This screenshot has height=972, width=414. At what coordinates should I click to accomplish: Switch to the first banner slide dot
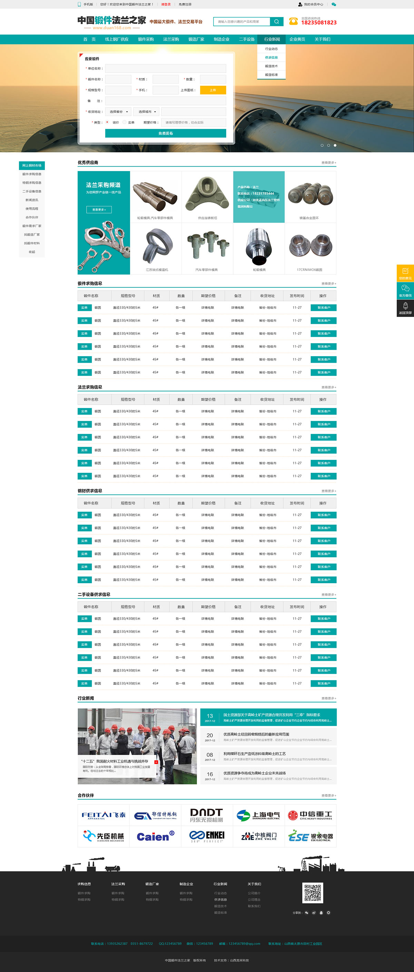point(322,145)
